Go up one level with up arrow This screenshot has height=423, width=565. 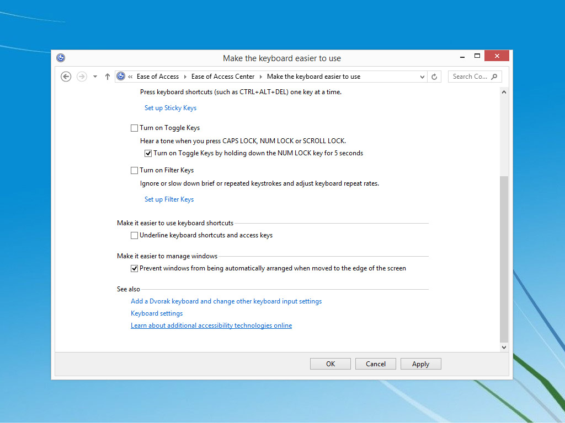[108, 77]
